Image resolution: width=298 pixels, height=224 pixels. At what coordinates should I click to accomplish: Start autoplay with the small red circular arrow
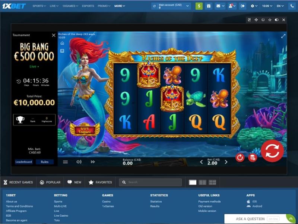point(240,157)
